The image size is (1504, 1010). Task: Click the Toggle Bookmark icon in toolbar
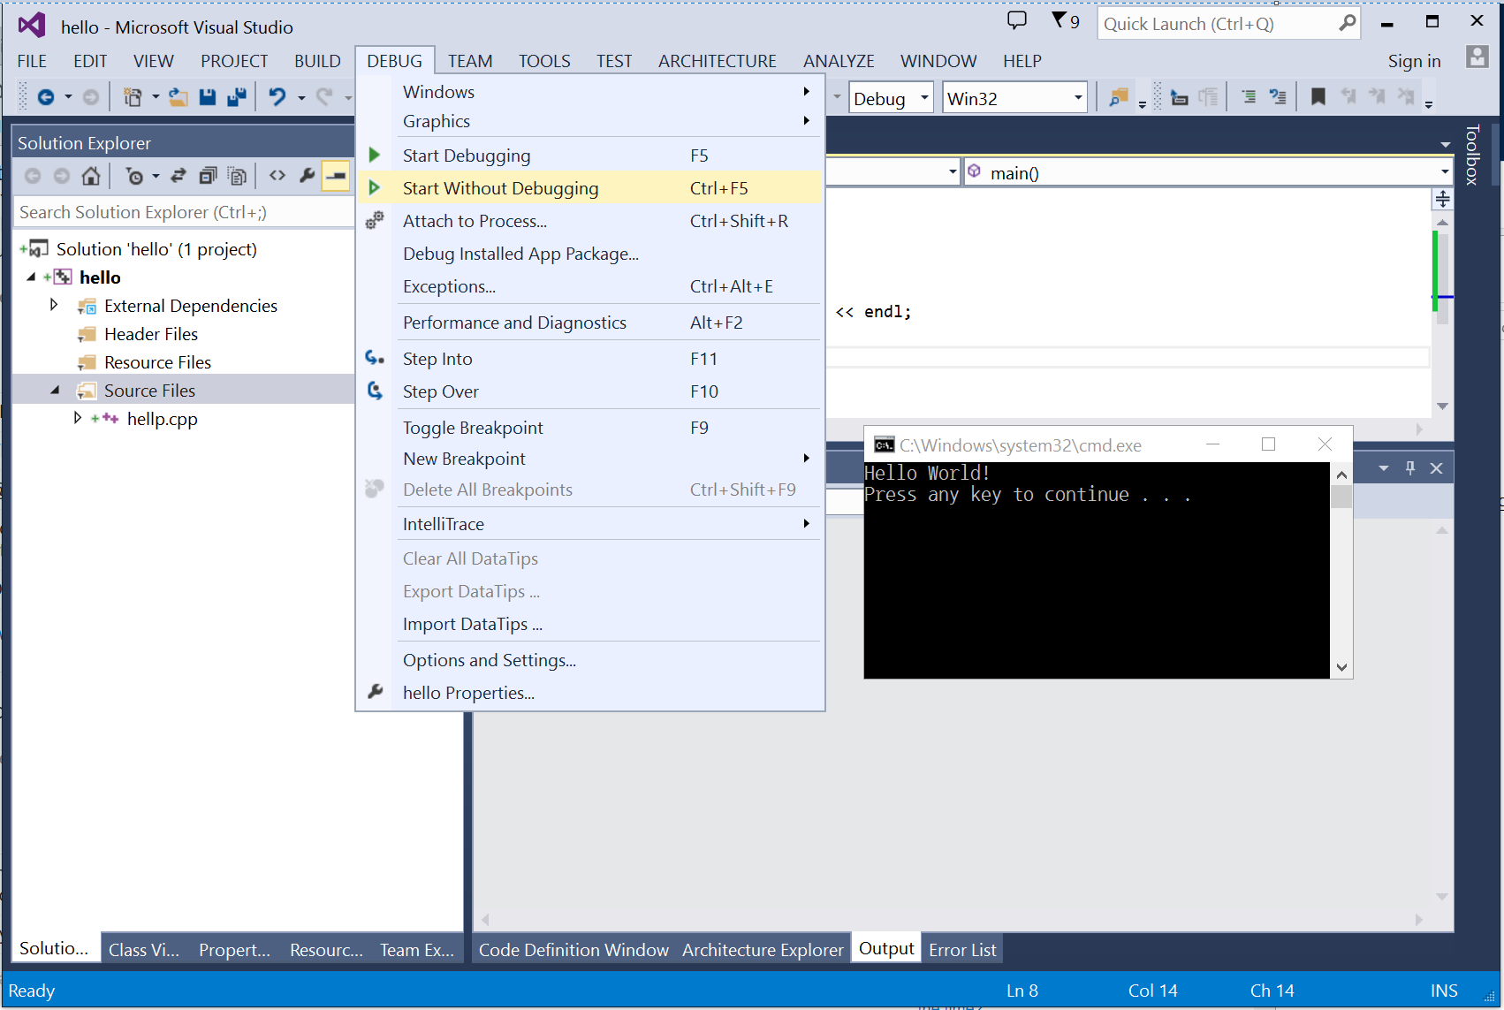coord(1318,97)
